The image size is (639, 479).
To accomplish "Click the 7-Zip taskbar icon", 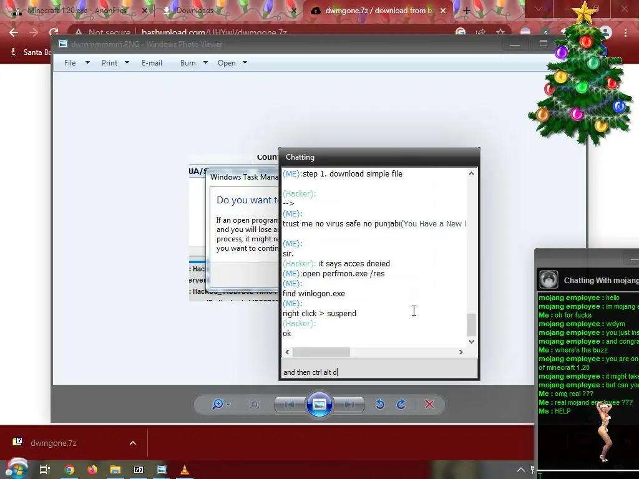I will tap(139, 470).
